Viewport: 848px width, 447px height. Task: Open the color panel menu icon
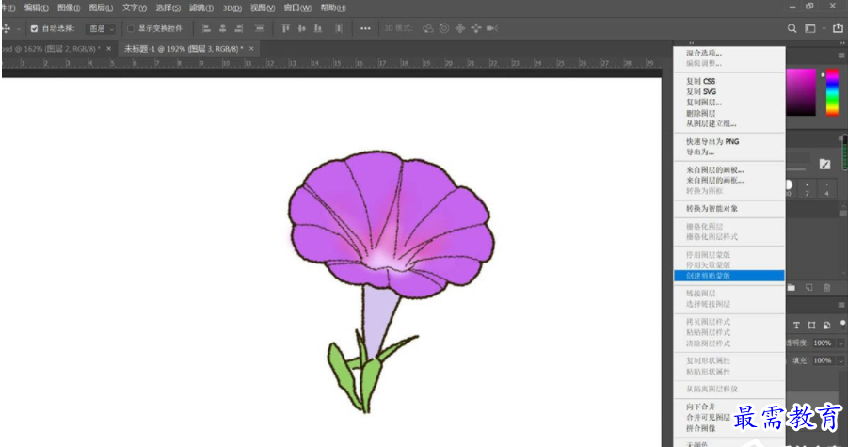(841, 56)
